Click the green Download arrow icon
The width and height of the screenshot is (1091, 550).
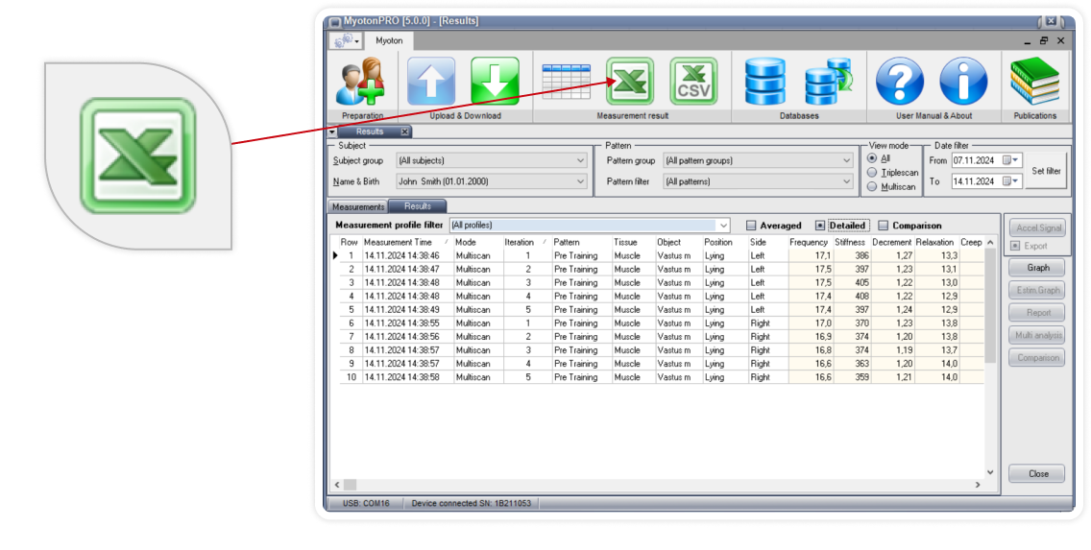point(495,82)
